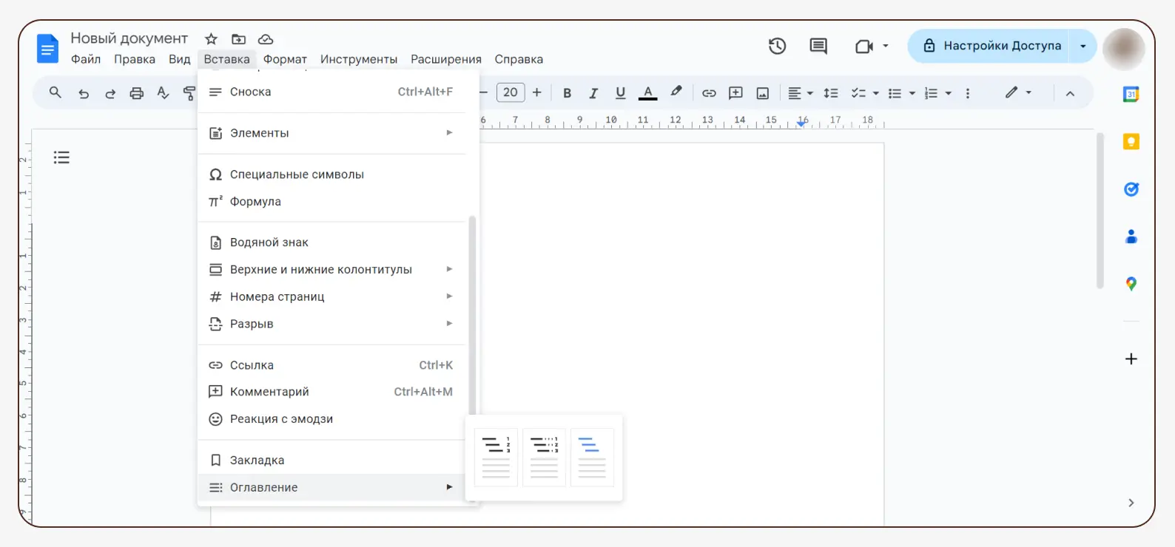Open the Справка menu
The width and height of the screenshot is (1175, 547).
pos(519,59)
